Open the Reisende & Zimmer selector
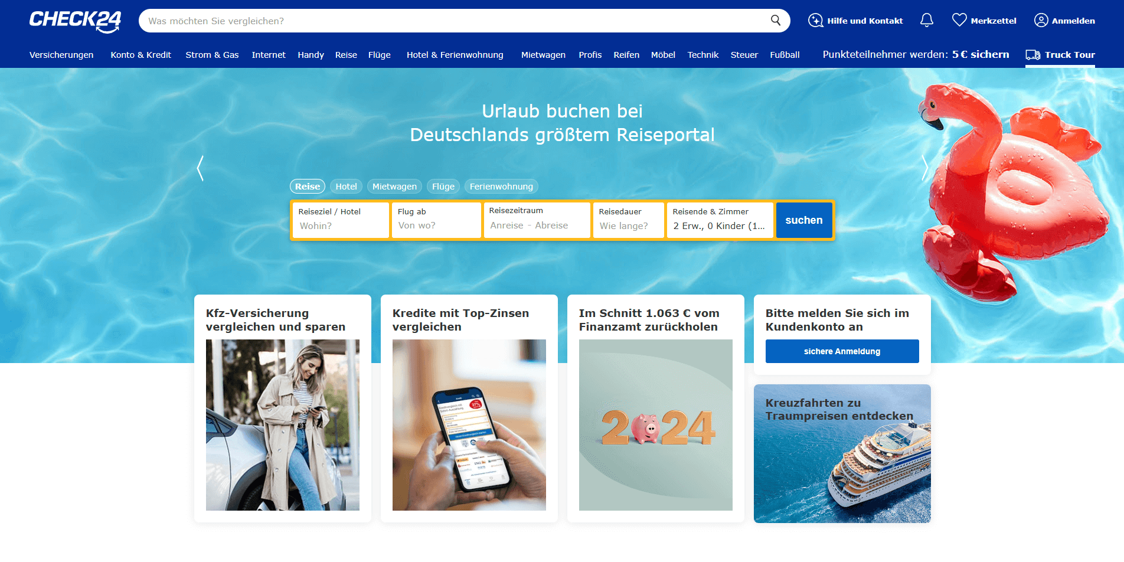 (720, 220)
